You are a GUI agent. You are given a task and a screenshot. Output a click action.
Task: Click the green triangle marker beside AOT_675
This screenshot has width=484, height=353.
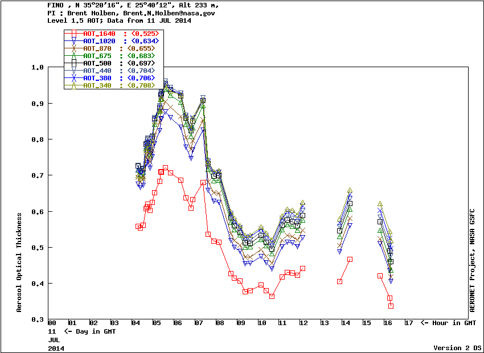[x=73, y=56]
